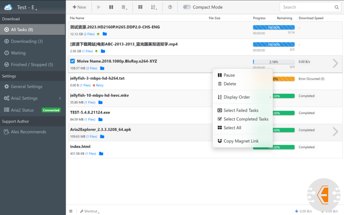Select Copy Magnet Link menu entry

click(241, 141)
